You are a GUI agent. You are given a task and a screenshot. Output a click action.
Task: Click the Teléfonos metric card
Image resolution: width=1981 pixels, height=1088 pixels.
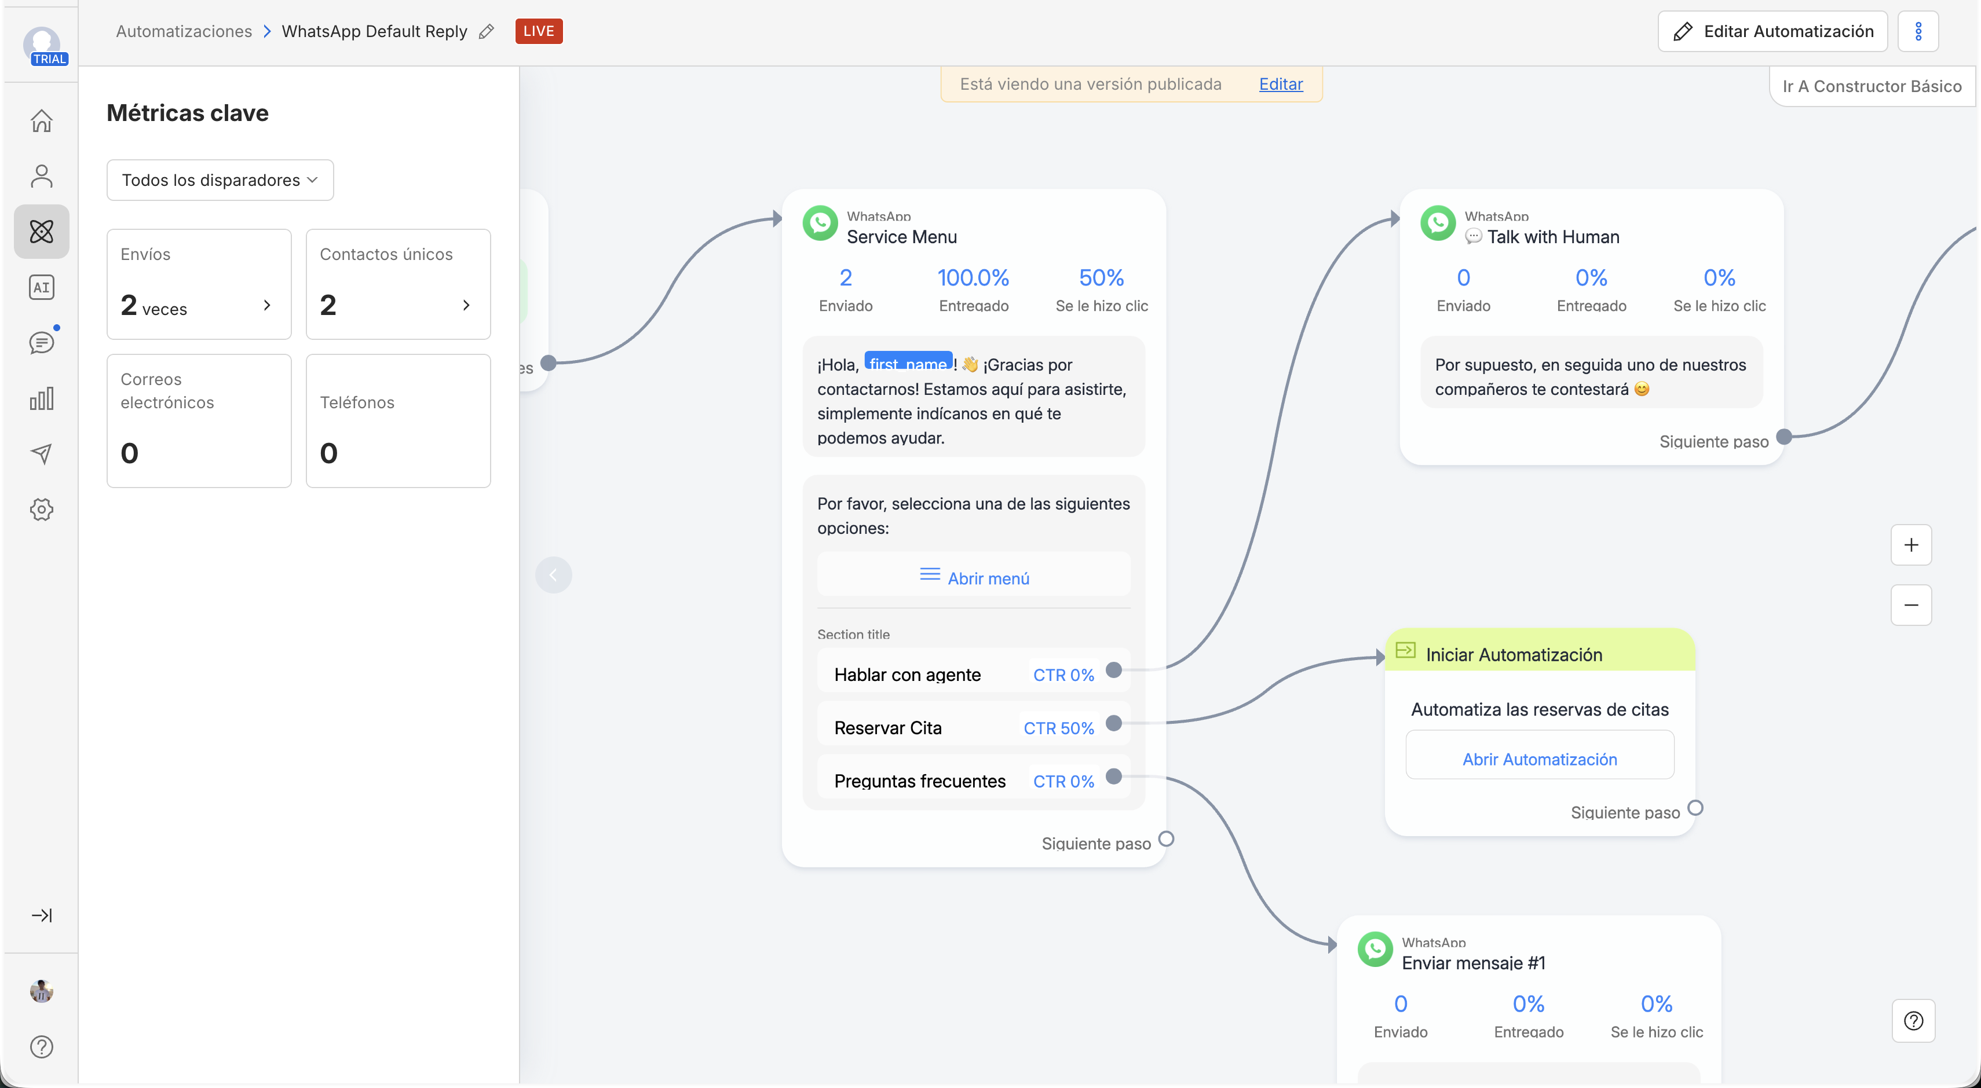point(399,420)
